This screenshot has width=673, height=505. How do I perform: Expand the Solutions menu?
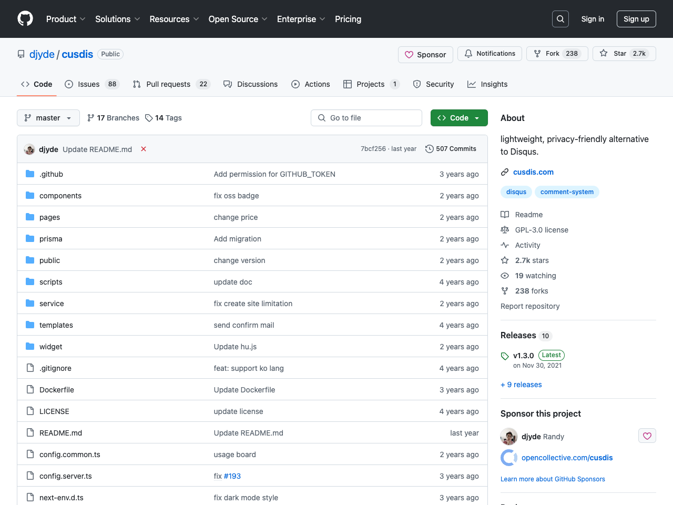[x=117, y=19]
